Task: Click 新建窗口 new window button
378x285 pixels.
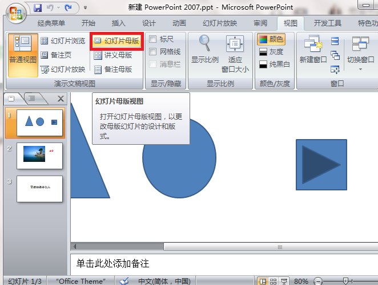Action: tap(313, 49)
